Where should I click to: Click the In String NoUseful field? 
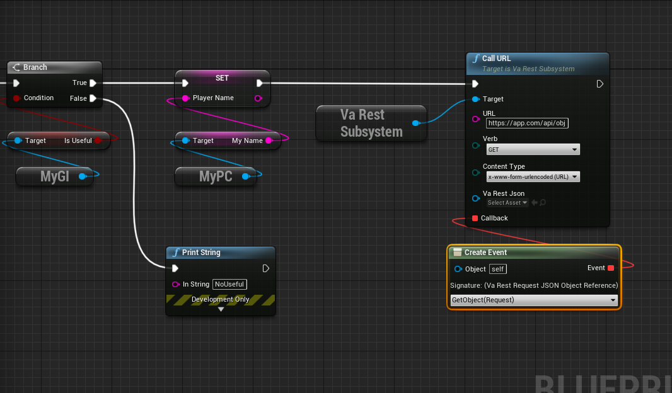click(x=229, y=284)
